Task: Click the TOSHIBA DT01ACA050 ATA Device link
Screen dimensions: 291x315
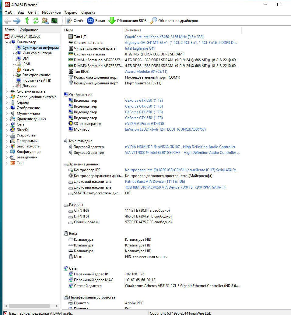Action: pos(152,187)
